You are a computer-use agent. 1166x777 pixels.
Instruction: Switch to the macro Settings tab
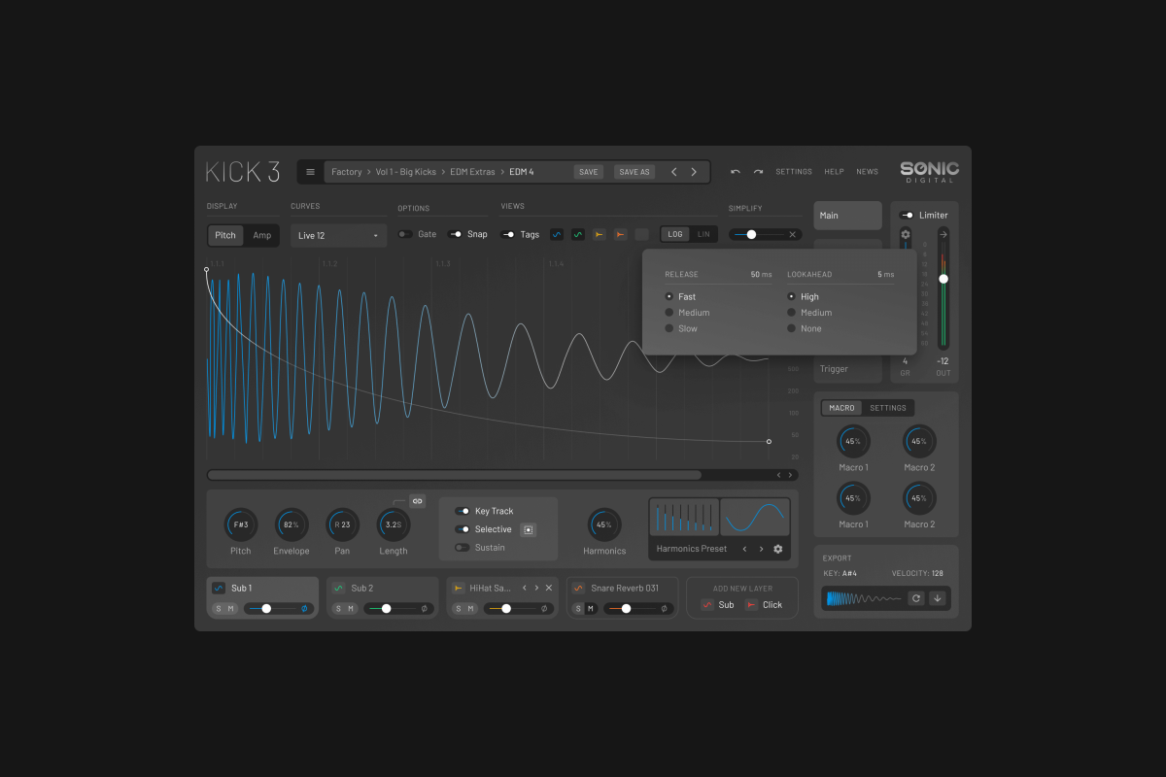(x=887, y=408)
